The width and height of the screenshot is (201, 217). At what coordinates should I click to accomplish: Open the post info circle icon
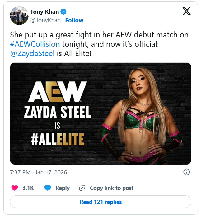click(x=186, y=172)
